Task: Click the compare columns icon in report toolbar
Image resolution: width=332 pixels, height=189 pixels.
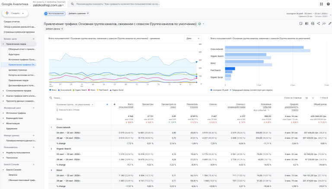Action: click(x=306, y=23)
